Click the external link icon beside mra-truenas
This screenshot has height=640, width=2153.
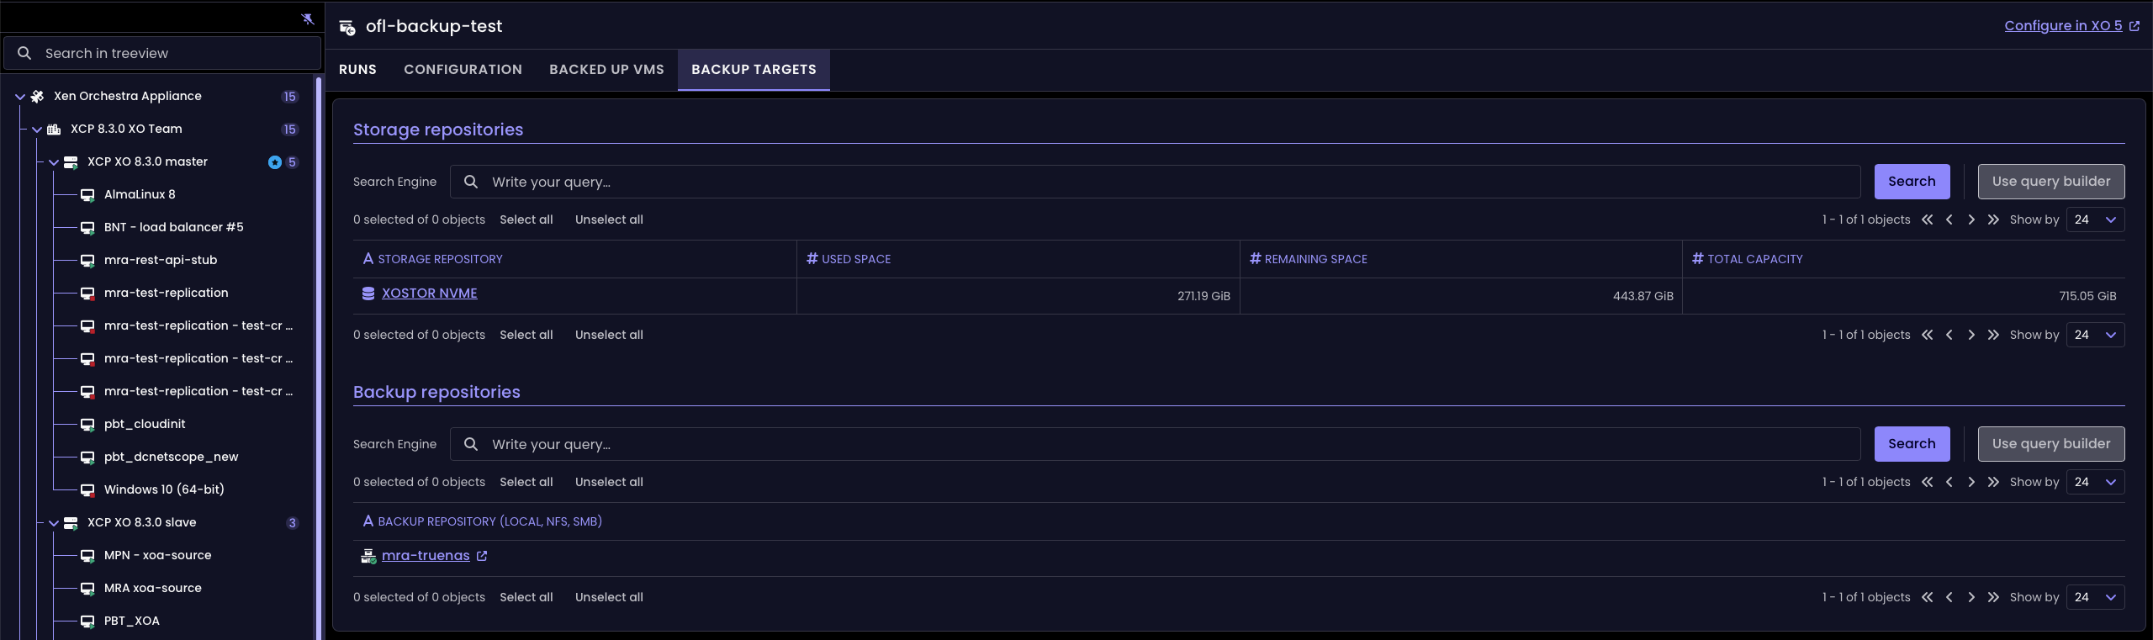tap(482, 556)
